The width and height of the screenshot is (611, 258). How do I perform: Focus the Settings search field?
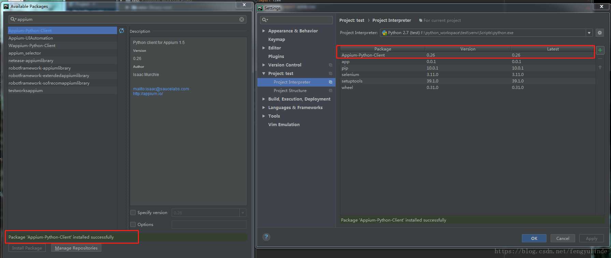[x=296, y=20]
